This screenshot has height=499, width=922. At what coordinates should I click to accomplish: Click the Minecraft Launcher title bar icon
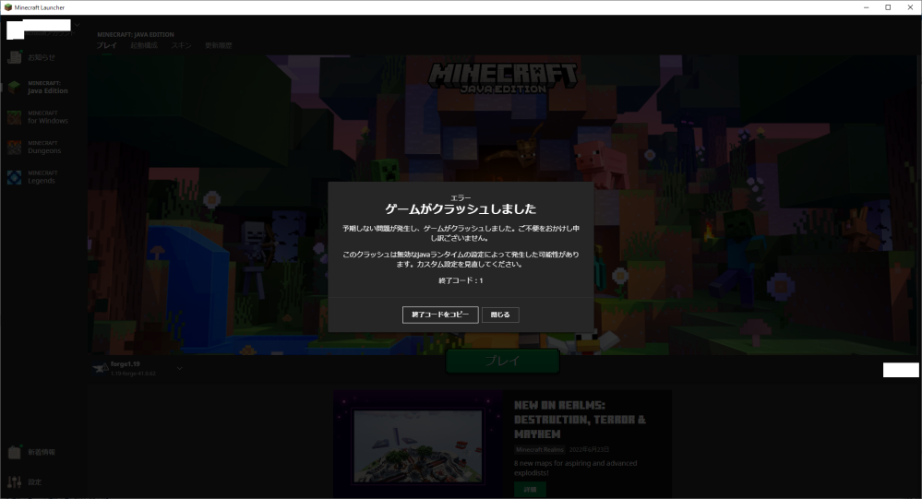pyautogui.click(x=8, y=7)
